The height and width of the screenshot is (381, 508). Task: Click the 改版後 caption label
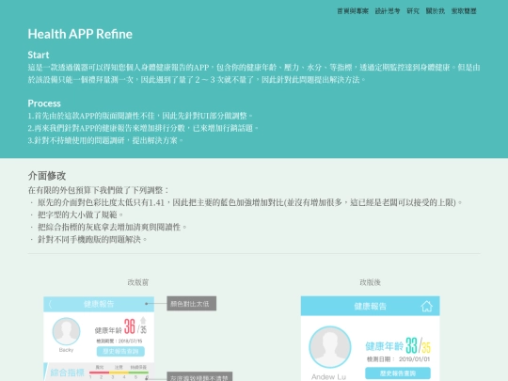[370, 282]
